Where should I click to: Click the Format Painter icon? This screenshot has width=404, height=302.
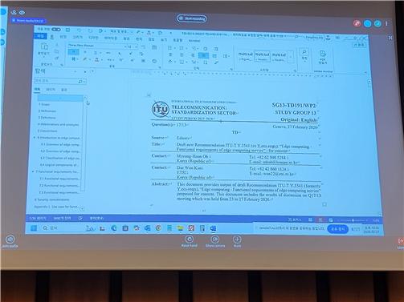(x=57, y=58)
